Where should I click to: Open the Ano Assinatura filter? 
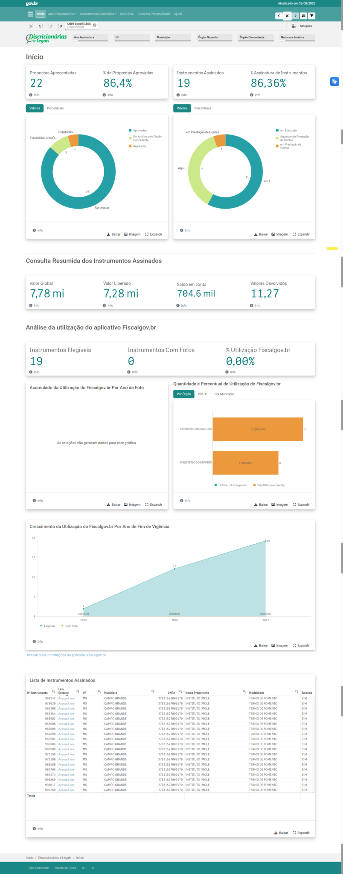(x=90, y=38)
